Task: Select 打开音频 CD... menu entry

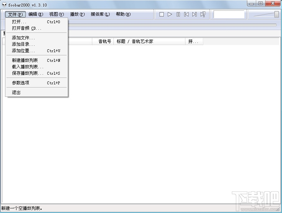Action: point(37,28)
